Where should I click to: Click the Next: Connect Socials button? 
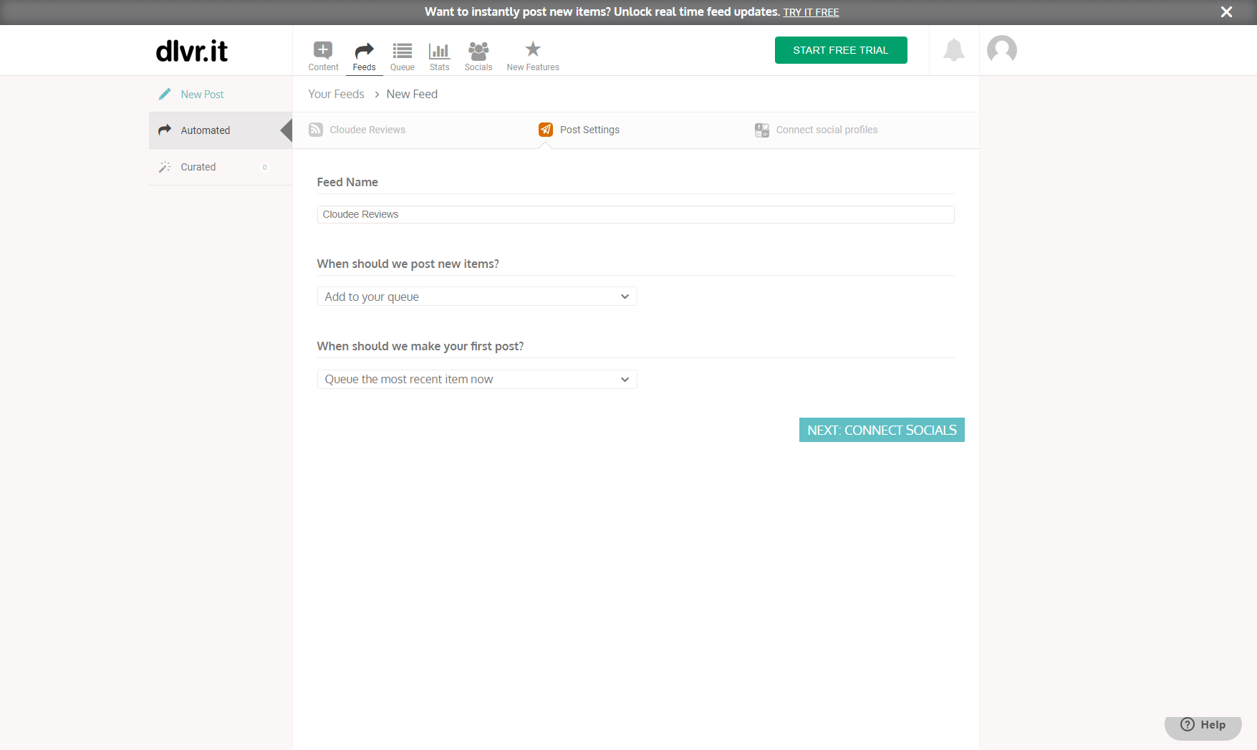click(882, 430)
